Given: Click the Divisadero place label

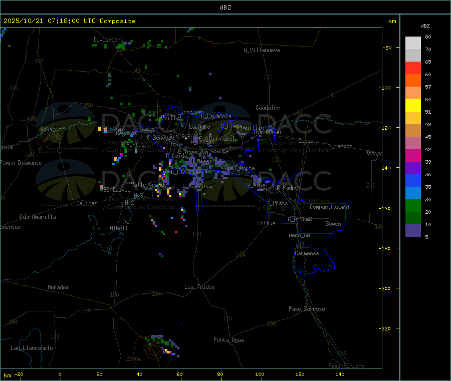Looking at the screenshot, I should 108,40.
